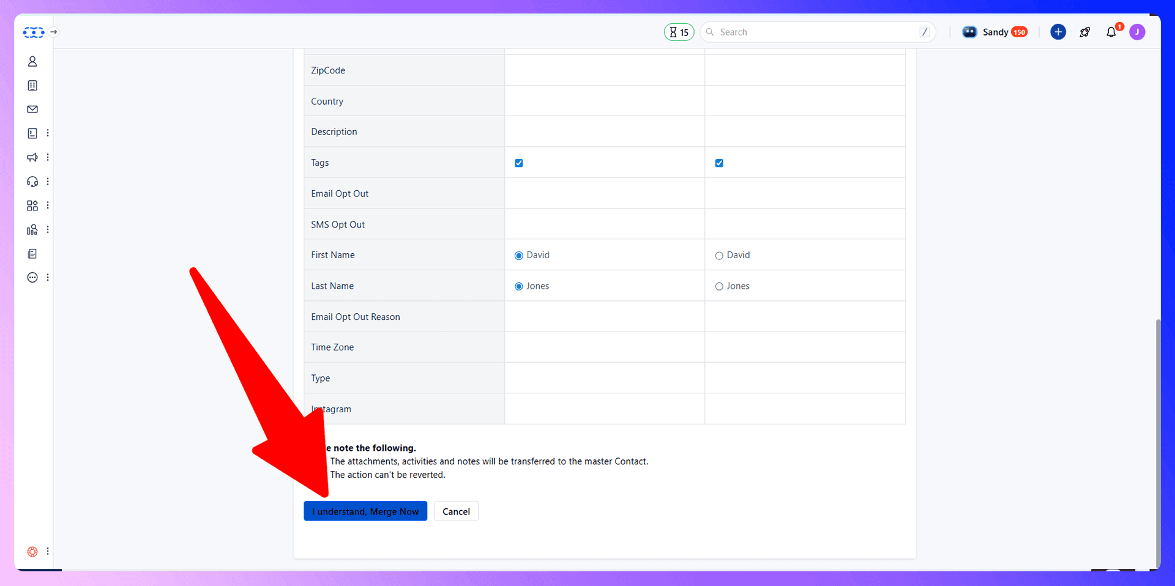Uncheck the first Tags checkbox
This screenshot has width=1175, height=586.
[519, 163]
